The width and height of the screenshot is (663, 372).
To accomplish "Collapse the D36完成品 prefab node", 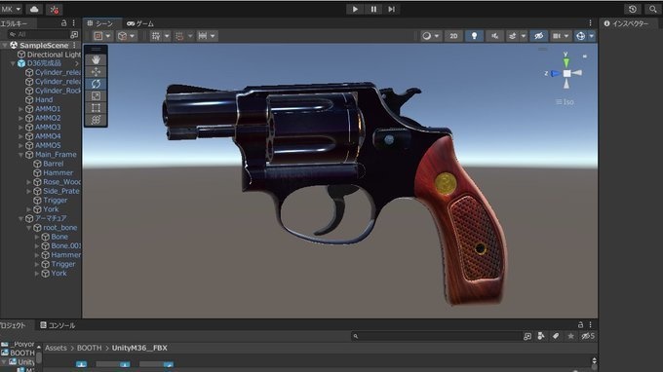I will (x=13, y=63).
